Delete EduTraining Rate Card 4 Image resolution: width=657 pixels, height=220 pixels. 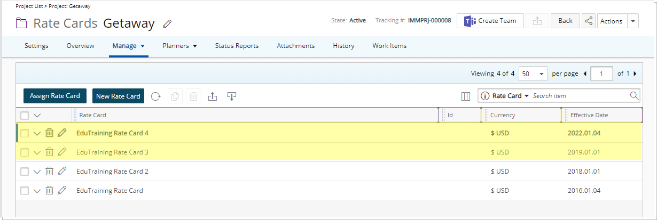[49, 133]
